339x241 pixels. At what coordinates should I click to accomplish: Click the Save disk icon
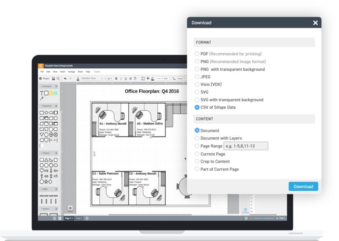53,79
